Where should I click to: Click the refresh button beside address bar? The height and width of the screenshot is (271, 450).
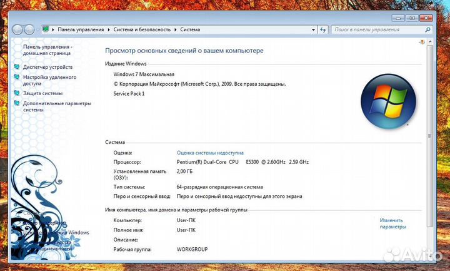(x=323, y=29)
